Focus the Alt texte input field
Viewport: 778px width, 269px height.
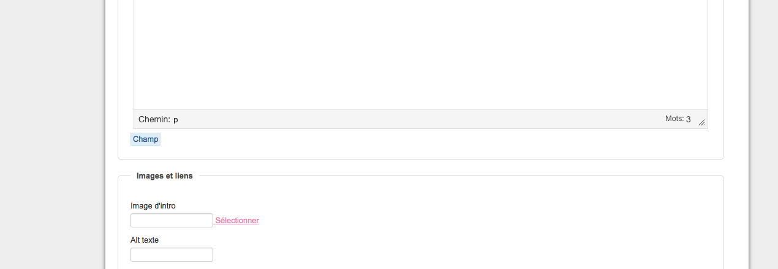[172, 255]
